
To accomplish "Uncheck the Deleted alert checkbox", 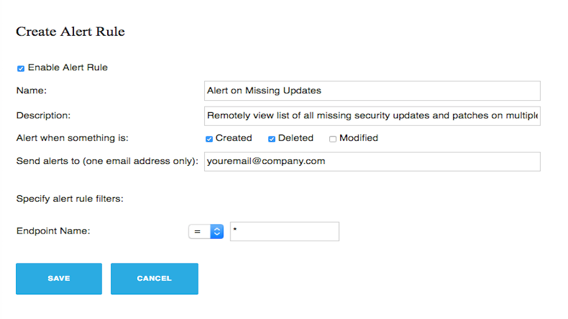I will click(271, 138).
